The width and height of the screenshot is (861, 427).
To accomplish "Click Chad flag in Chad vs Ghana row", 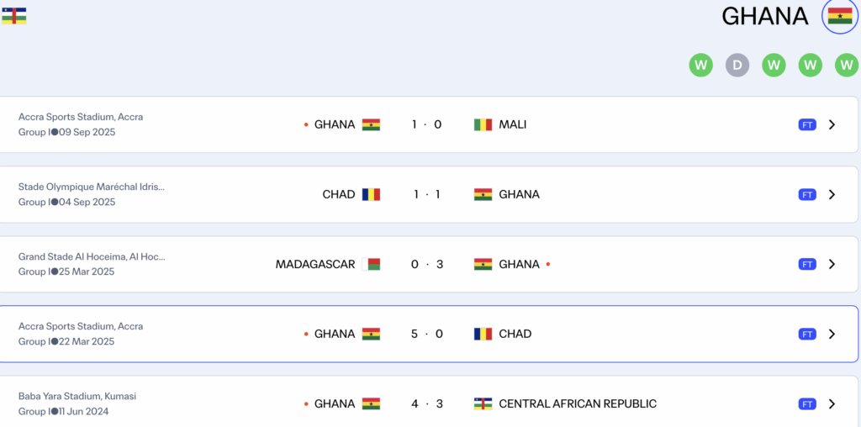I will [371, 194].
